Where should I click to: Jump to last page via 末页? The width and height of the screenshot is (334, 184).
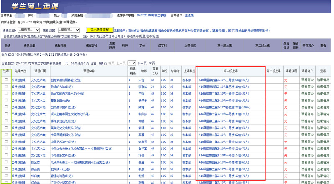pyautogui.click(x=152, y=63)
